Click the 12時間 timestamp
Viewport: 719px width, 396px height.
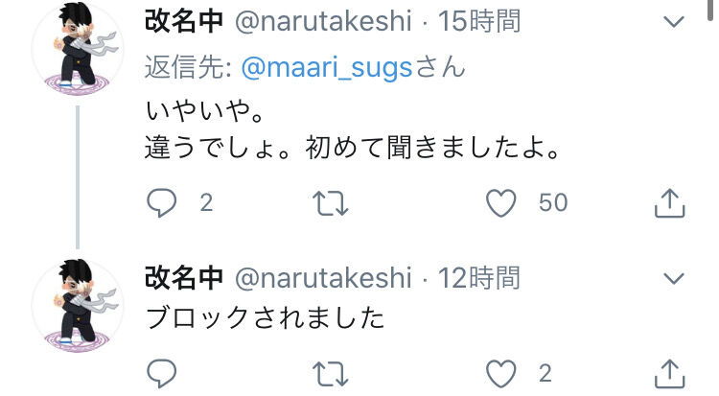pos(479,278)
